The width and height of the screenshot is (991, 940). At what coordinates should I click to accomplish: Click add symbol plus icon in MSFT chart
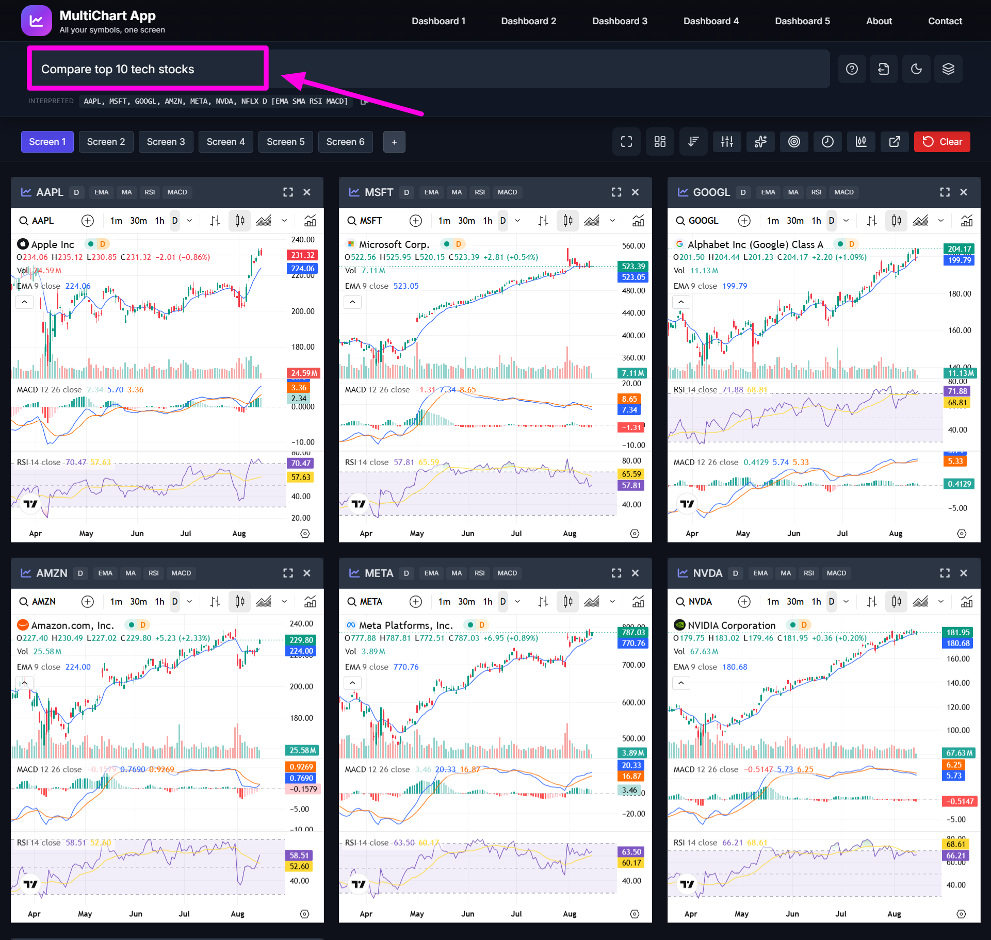pos(415,221)
